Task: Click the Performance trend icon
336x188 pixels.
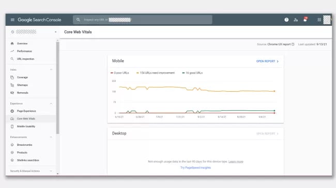Action: pos(12,51)
